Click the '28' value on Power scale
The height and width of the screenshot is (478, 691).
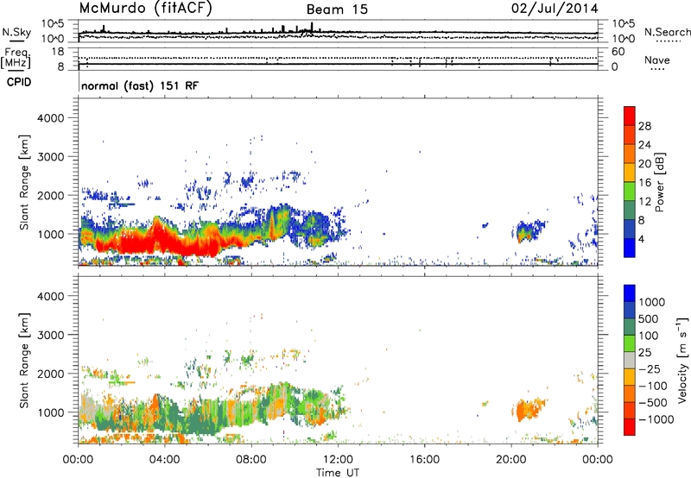[x=644, y=126]
